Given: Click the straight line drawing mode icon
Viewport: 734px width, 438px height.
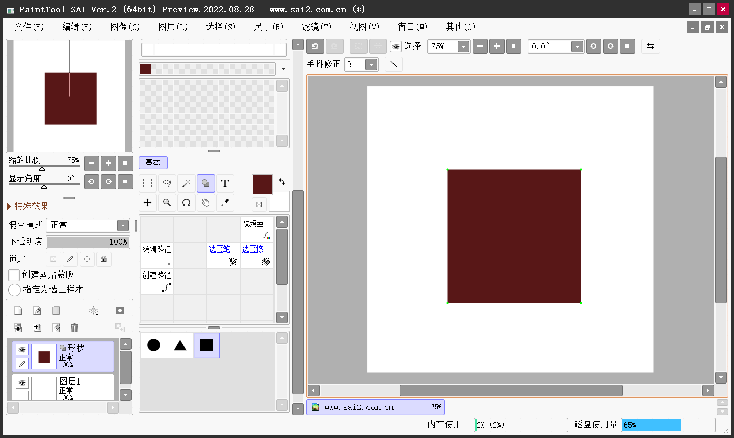Looking at the screenshot, I should click(394, 64).
